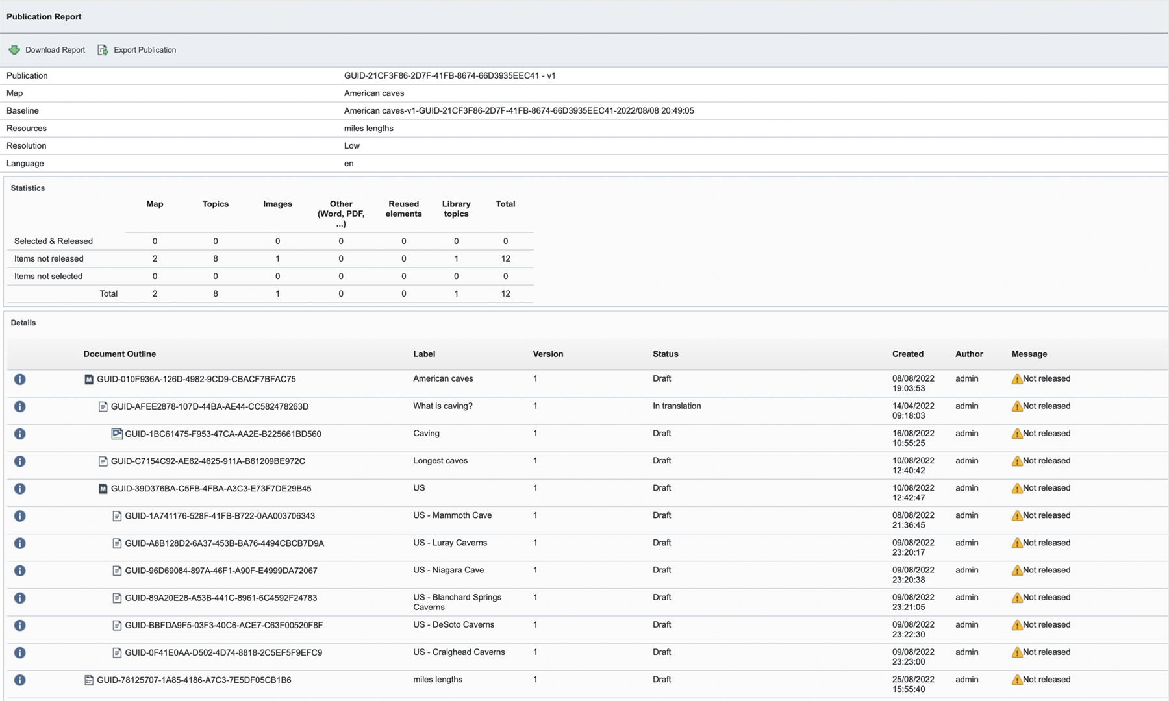The image size is (1169, 701).
Task: Open the info icon for the Longest caves row
Action: pos(19,461)
